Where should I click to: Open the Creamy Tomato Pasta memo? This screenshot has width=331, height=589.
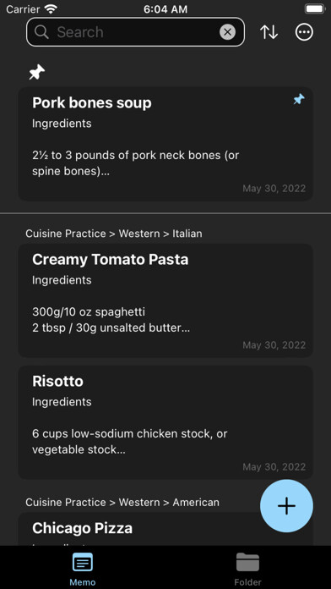(x=165, y=300)
